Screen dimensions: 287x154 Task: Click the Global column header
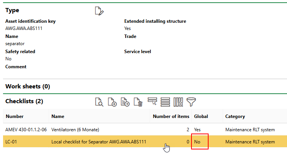point(201,116)
